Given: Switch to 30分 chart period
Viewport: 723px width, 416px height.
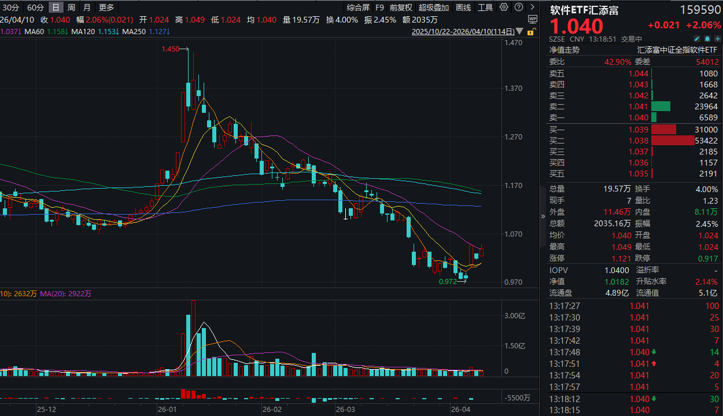Looking at the screenshot, I should pyautogui.click(x=11, y=8).
